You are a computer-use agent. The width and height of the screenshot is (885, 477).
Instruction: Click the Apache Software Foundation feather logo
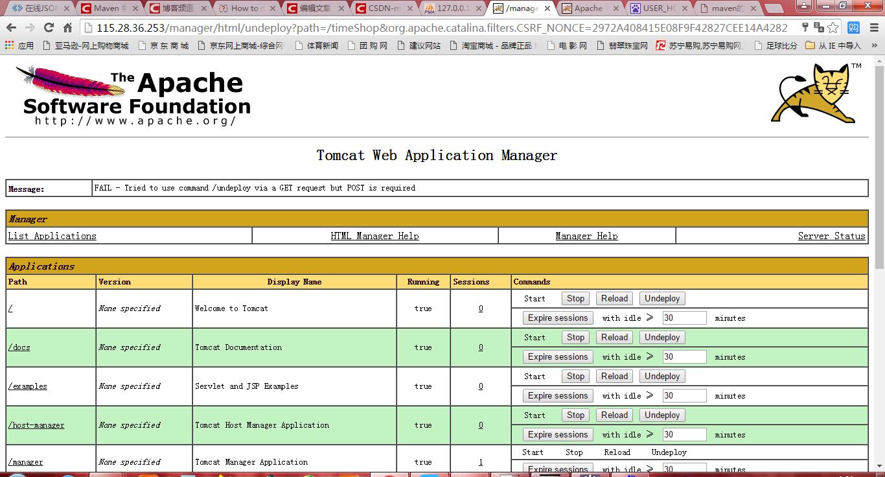click(x=133, y=95)
